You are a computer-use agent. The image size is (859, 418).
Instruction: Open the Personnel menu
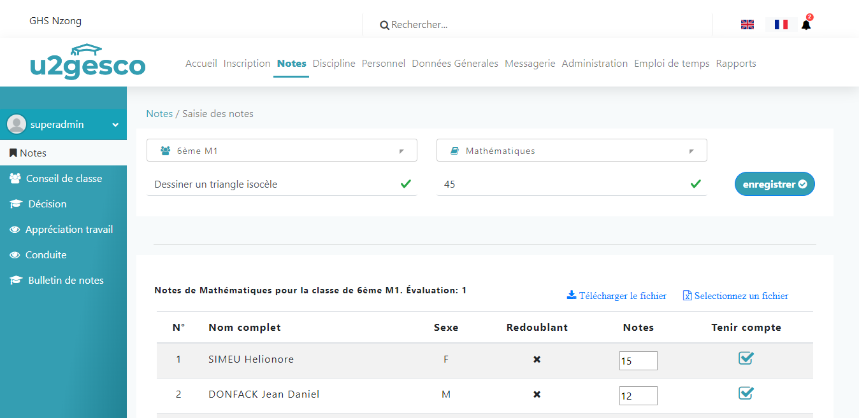(x=384, y=64)
